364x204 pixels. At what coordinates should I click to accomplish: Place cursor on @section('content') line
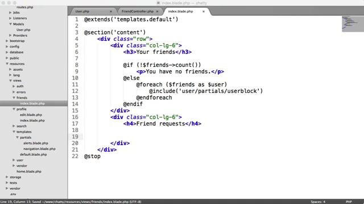tap(115, 32)
